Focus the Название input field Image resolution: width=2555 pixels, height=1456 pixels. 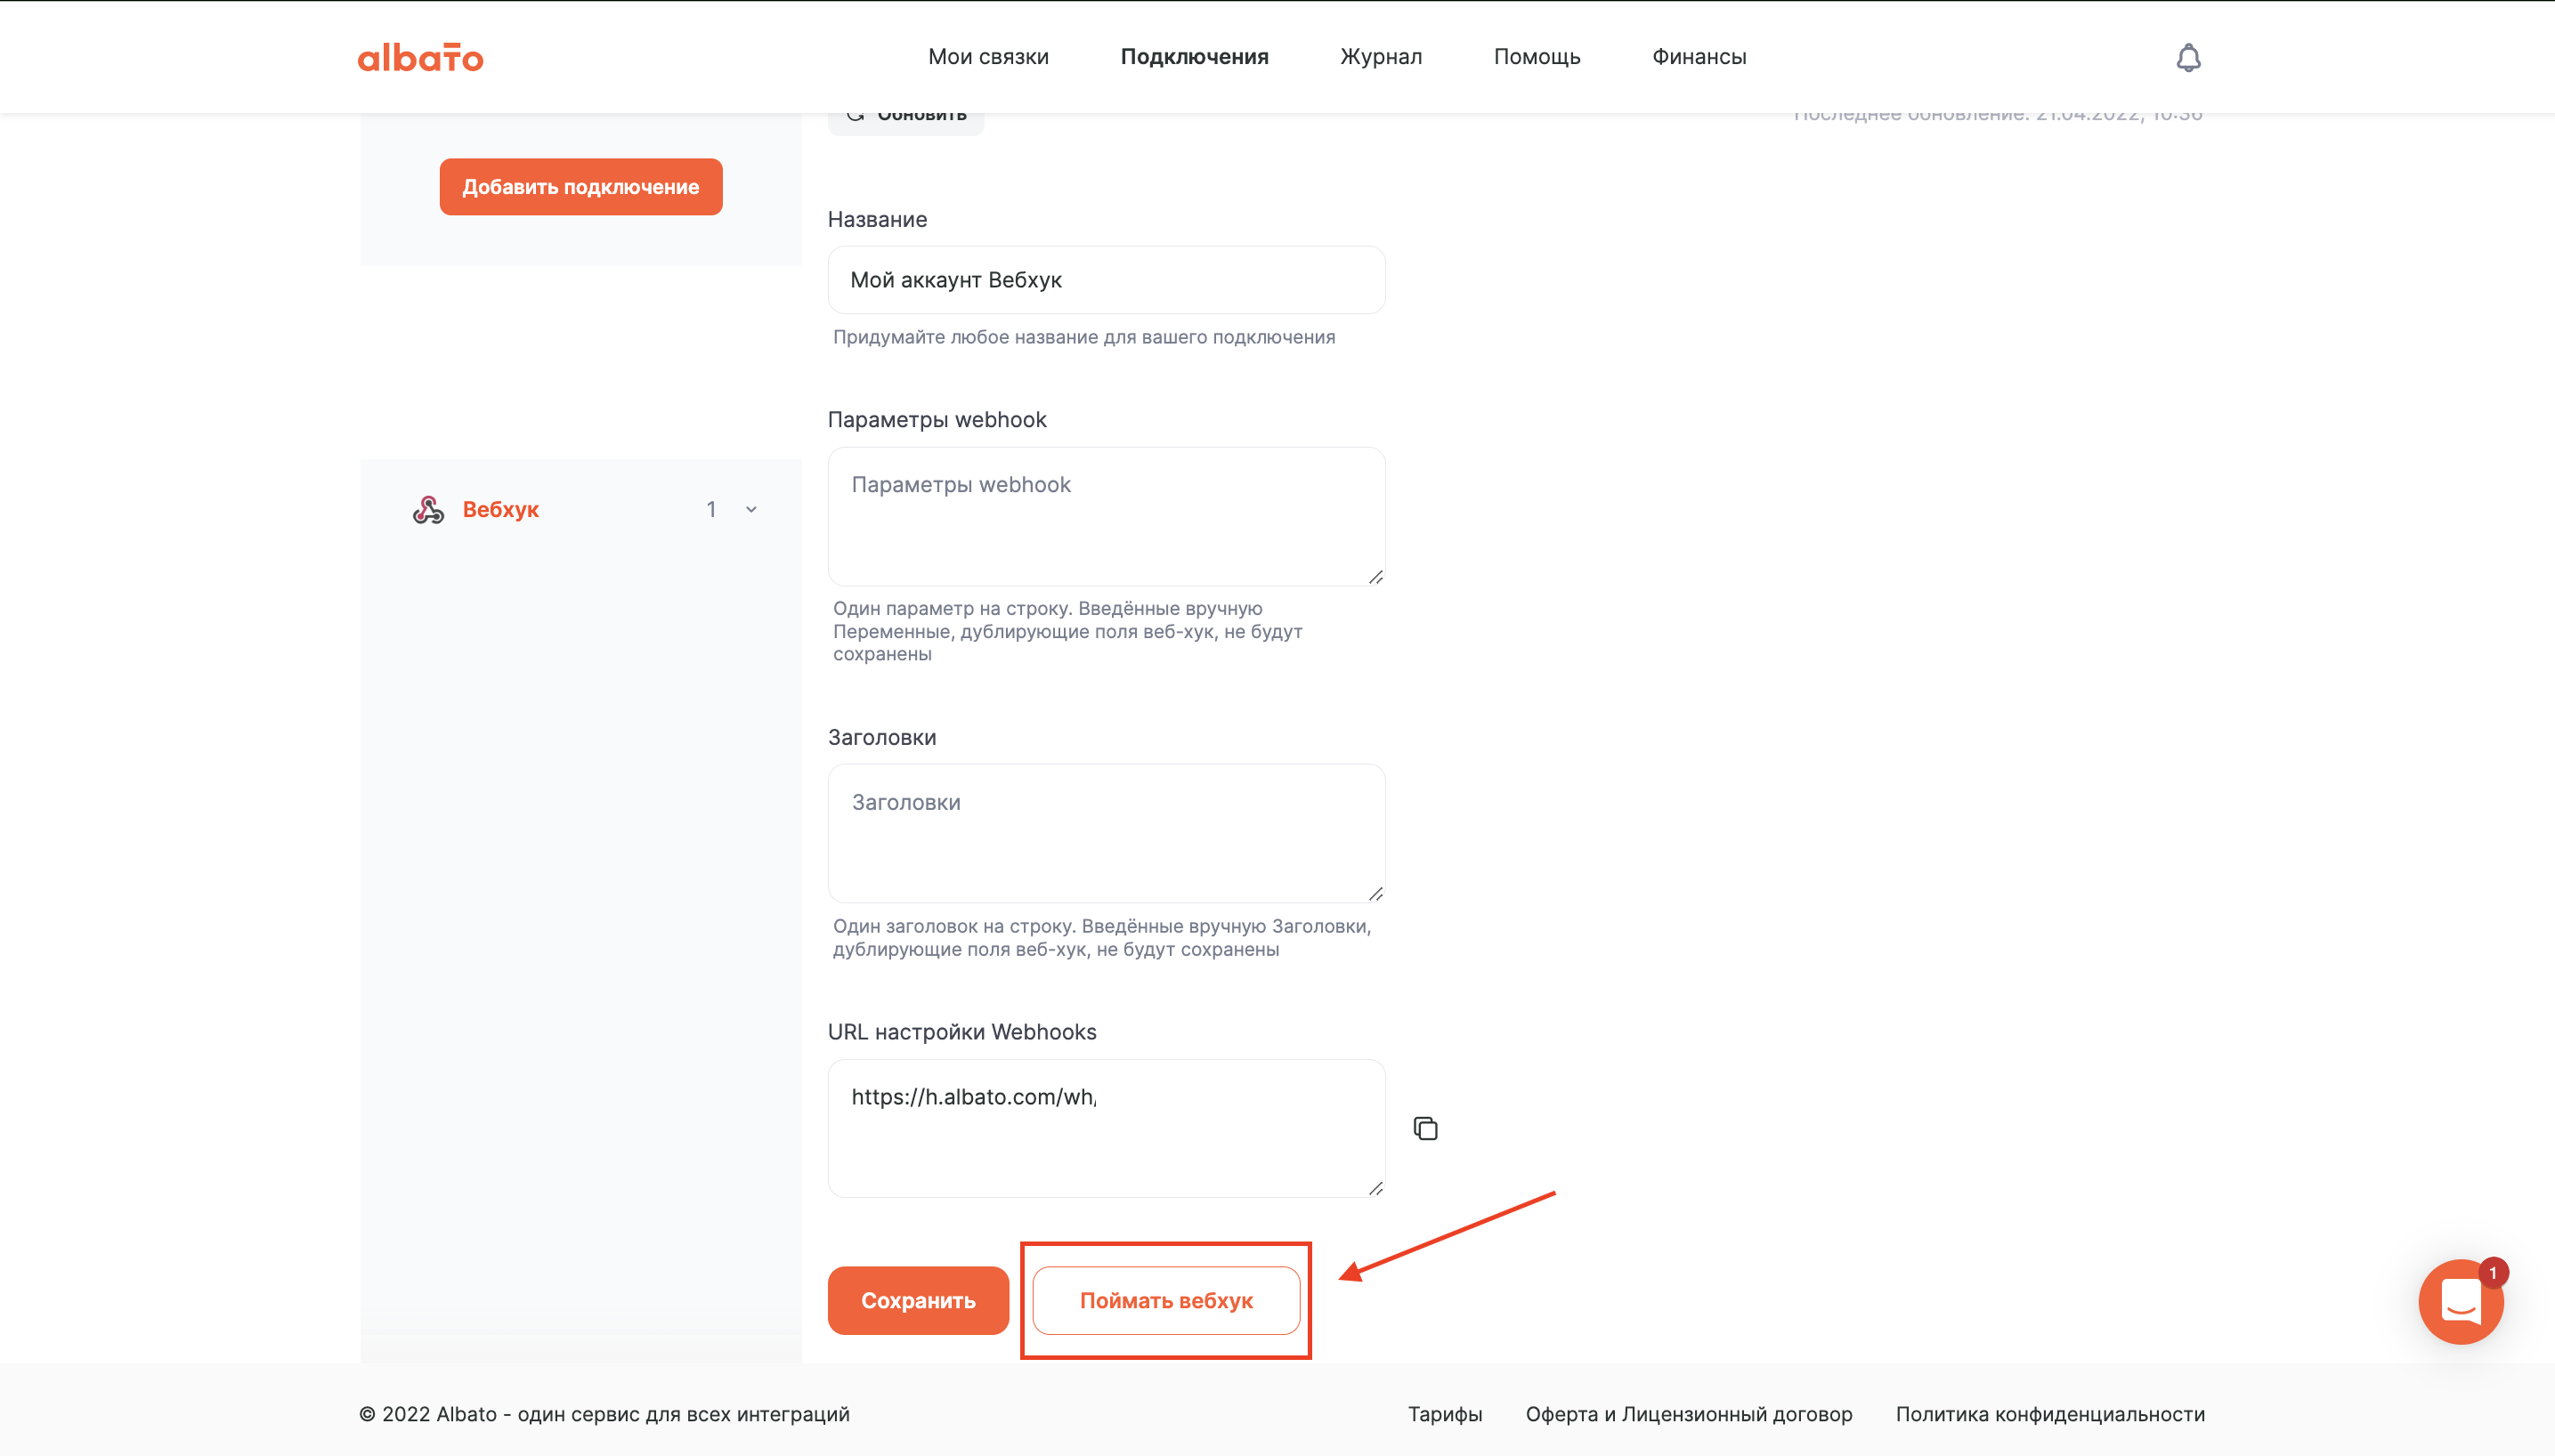(x=1106, y=280)
